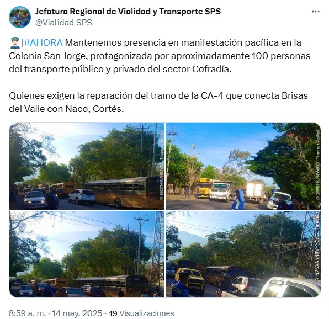Open top-right photo with white trucks
The width and height of the screenshot is (329, 319).
coord(243,166)
